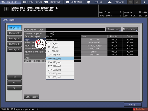Select the PI1 tray button
The width and height of the screenshot is (148, 111).
[x=15, y=77]
